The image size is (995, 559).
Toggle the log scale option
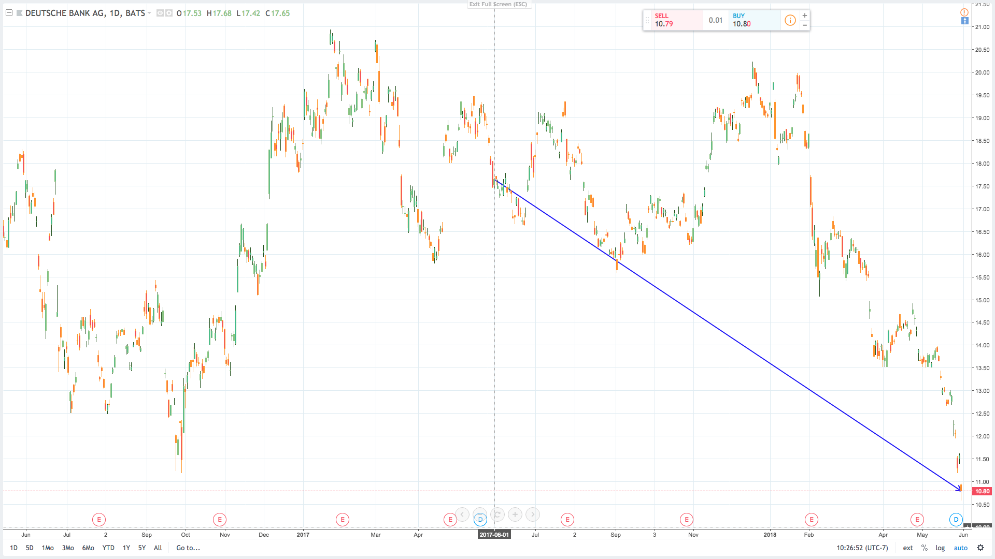point(940,548)
